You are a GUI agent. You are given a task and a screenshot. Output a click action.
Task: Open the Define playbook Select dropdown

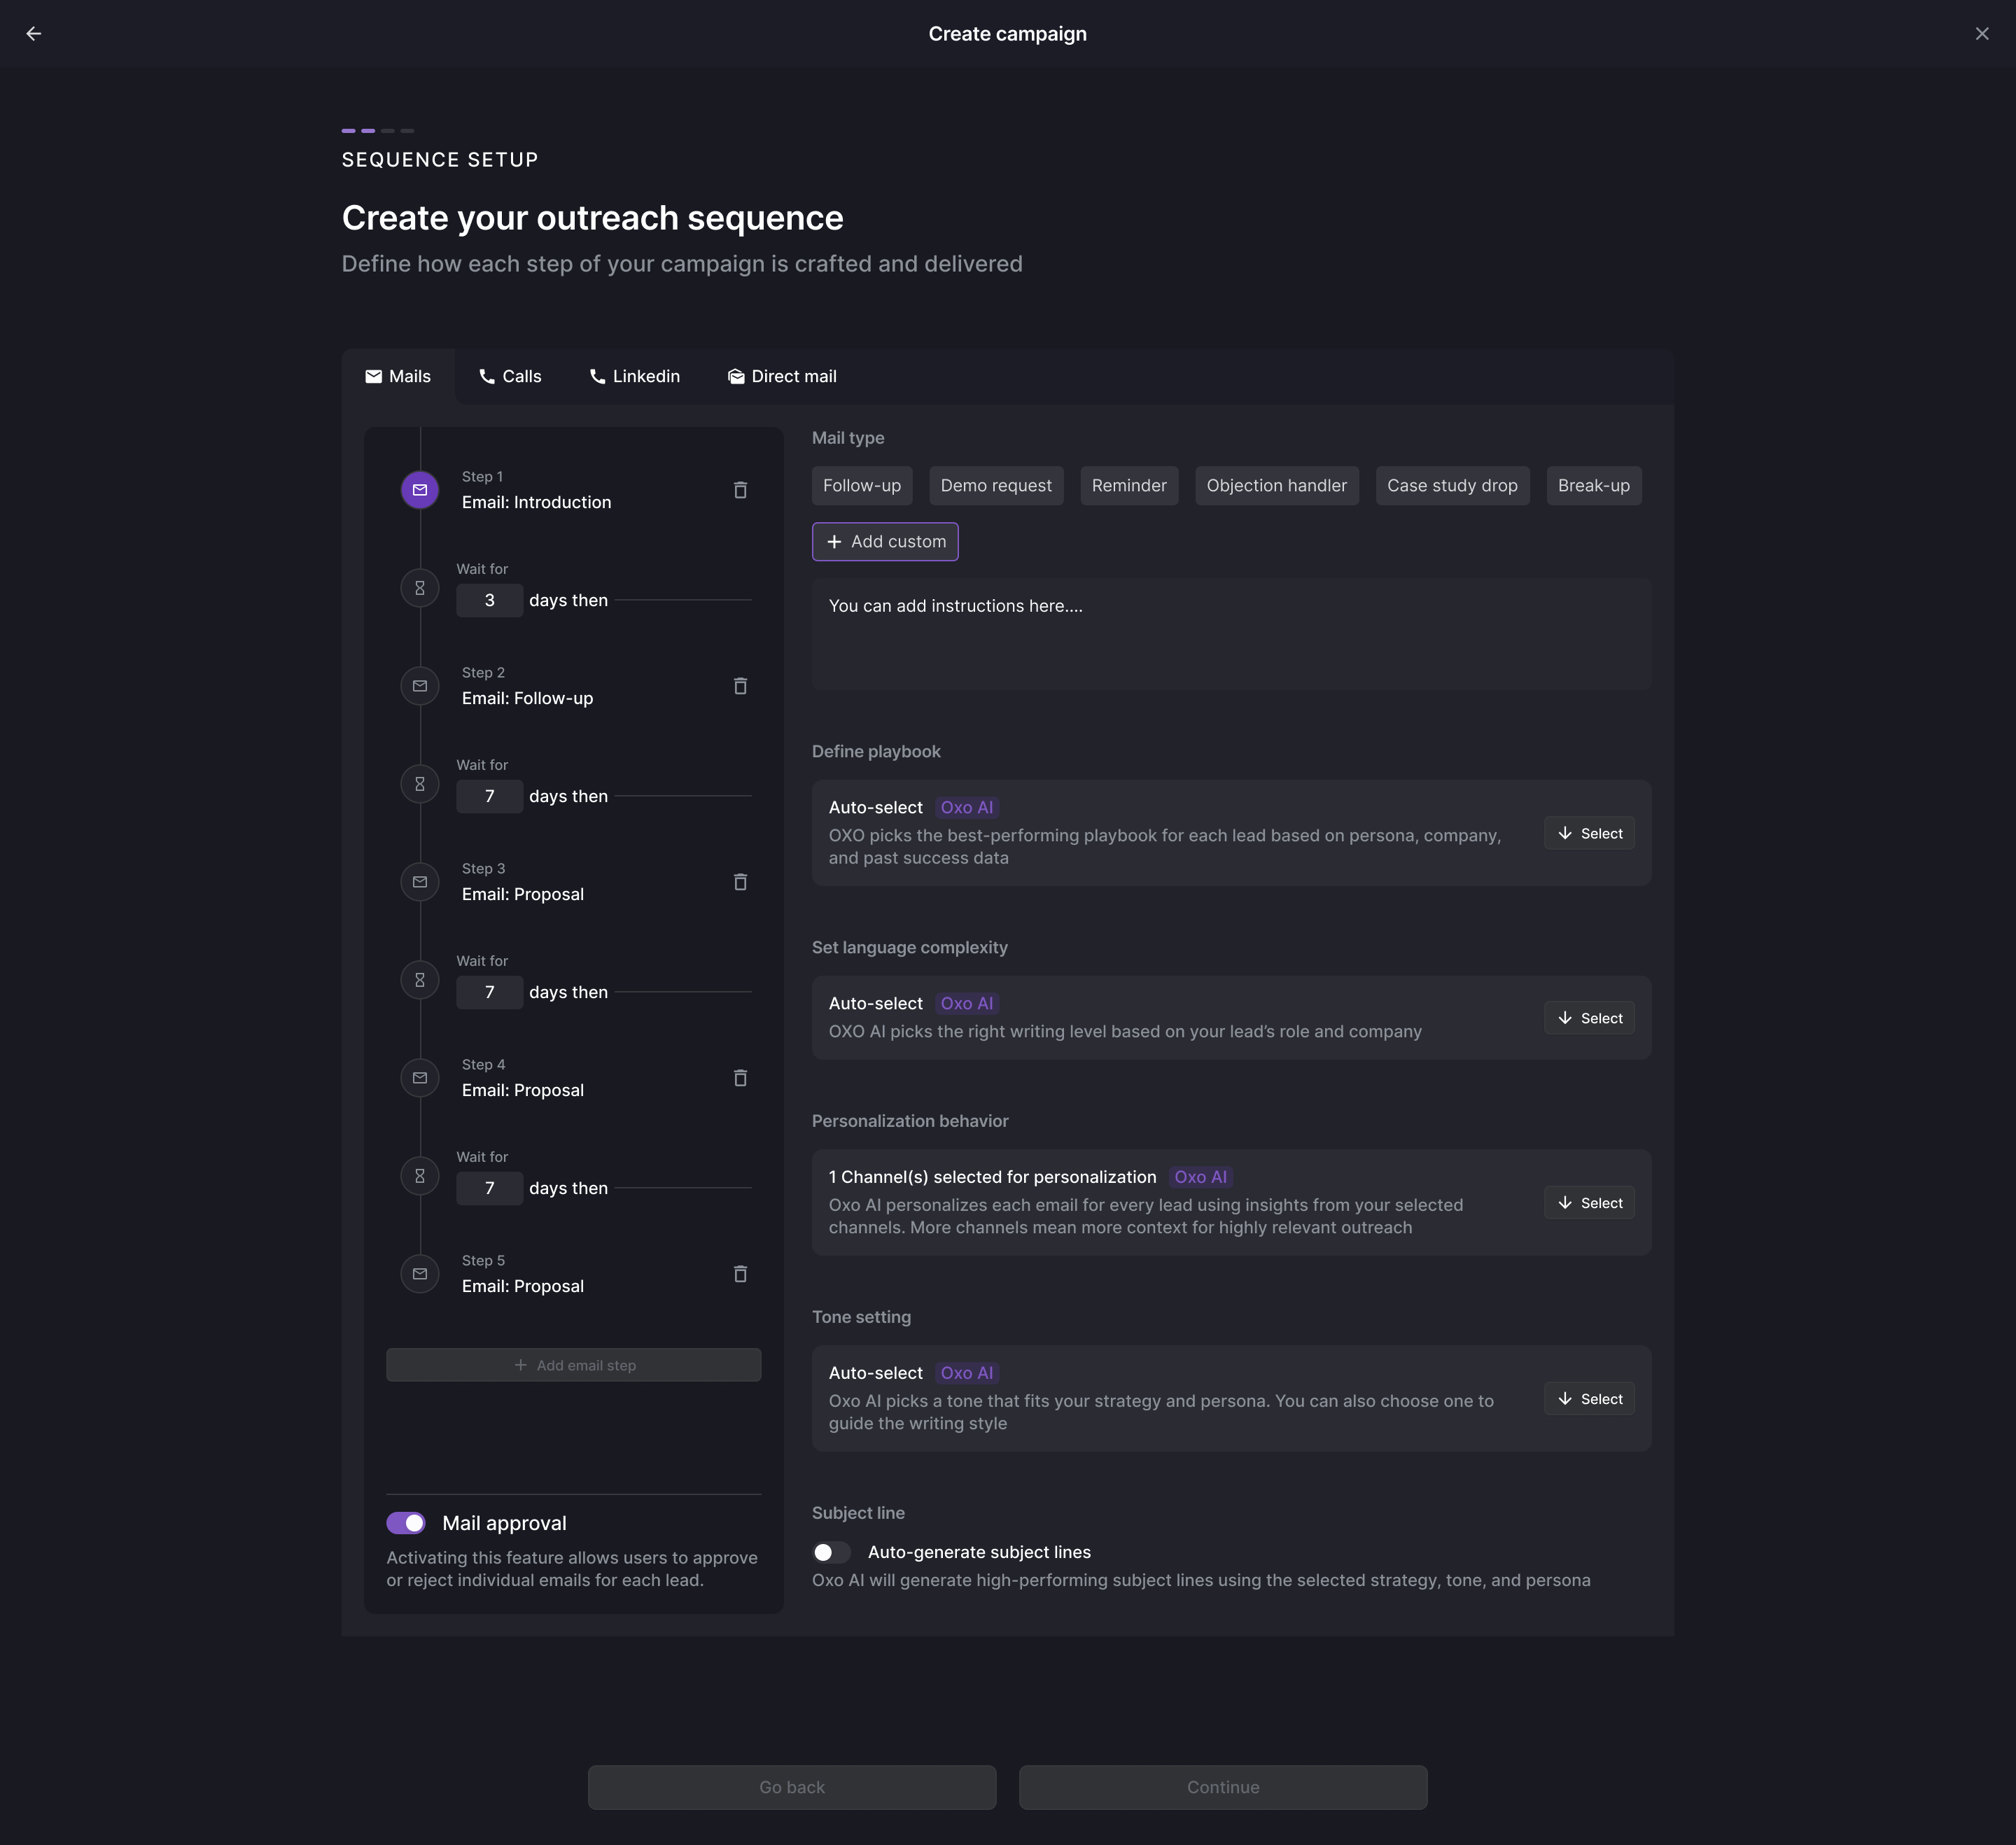tap(1589, 834)
